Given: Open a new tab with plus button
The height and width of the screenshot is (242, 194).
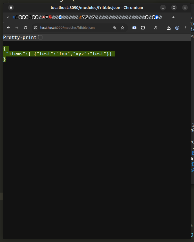Looking at the screenshot, I should [173, 17].
